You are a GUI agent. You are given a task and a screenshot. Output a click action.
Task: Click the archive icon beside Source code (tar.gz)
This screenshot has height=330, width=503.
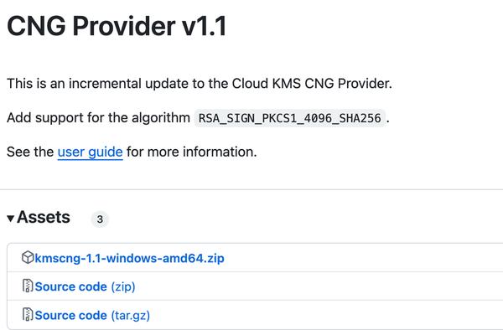28,314
